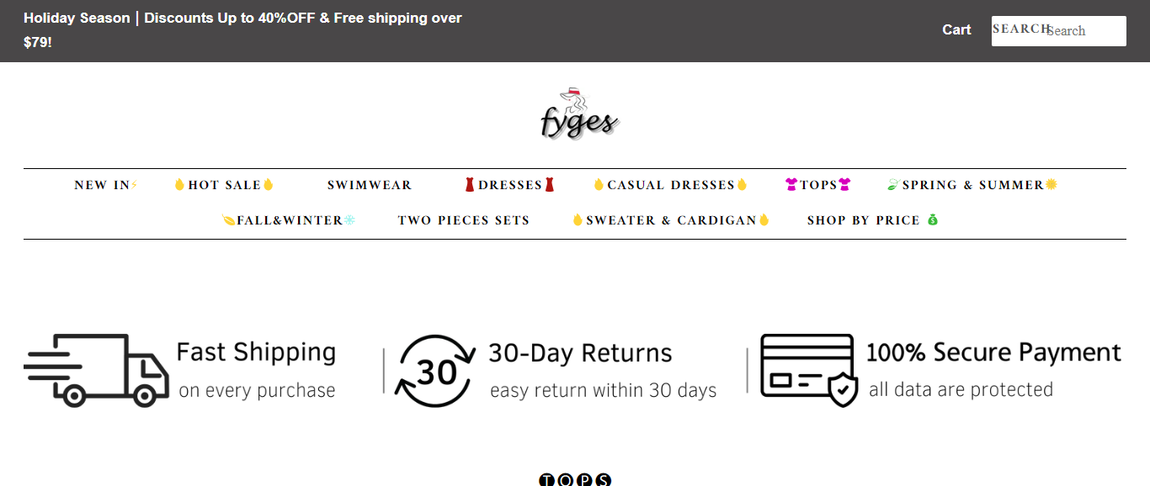
Task: Click the money bag icon beside Shop By Price
Action: coord(932,220)
